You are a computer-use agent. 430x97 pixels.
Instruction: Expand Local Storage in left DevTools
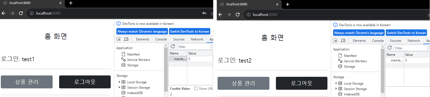pyautogui.click(x=119, y=82)
